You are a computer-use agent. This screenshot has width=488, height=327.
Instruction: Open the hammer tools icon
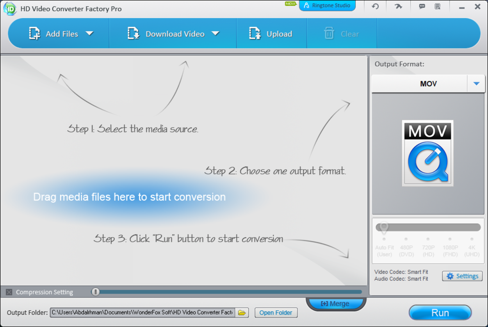tap(398, 7)
